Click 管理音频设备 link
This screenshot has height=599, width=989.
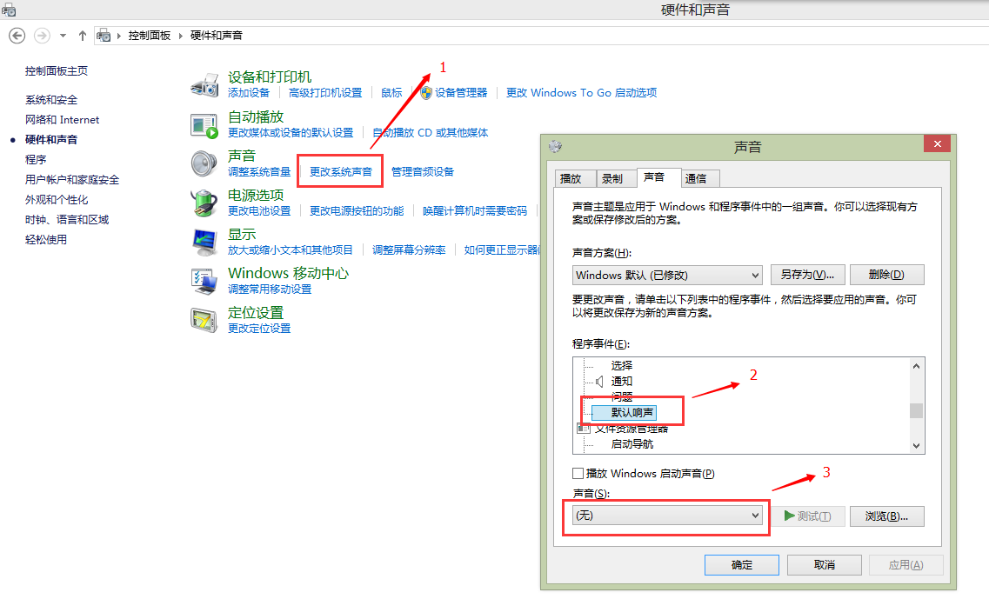click(423, 171)
